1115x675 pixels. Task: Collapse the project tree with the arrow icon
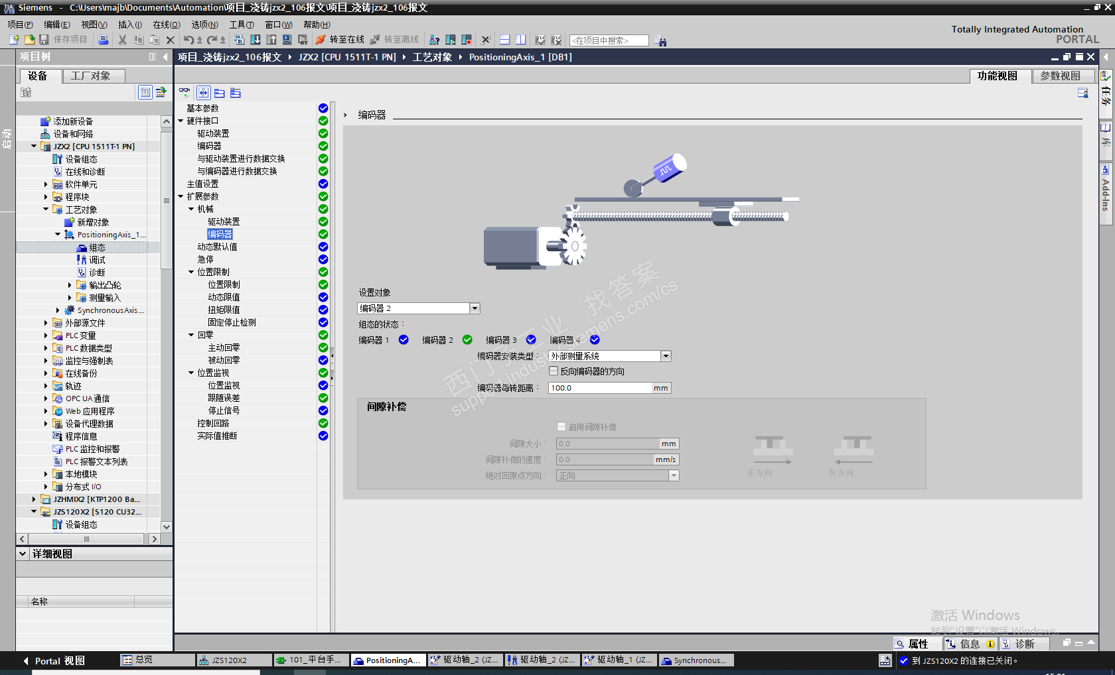click(x=165, y=57)
